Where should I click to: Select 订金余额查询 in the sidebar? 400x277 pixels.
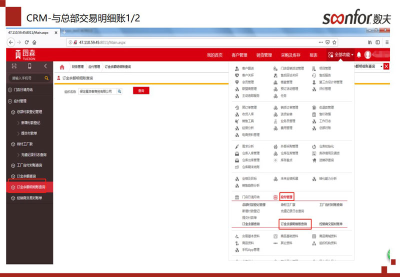pos(26,176)
